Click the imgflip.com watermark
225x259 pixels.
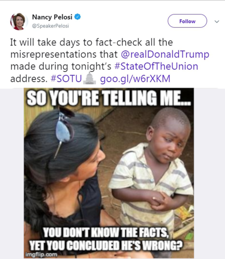[41, 254]
